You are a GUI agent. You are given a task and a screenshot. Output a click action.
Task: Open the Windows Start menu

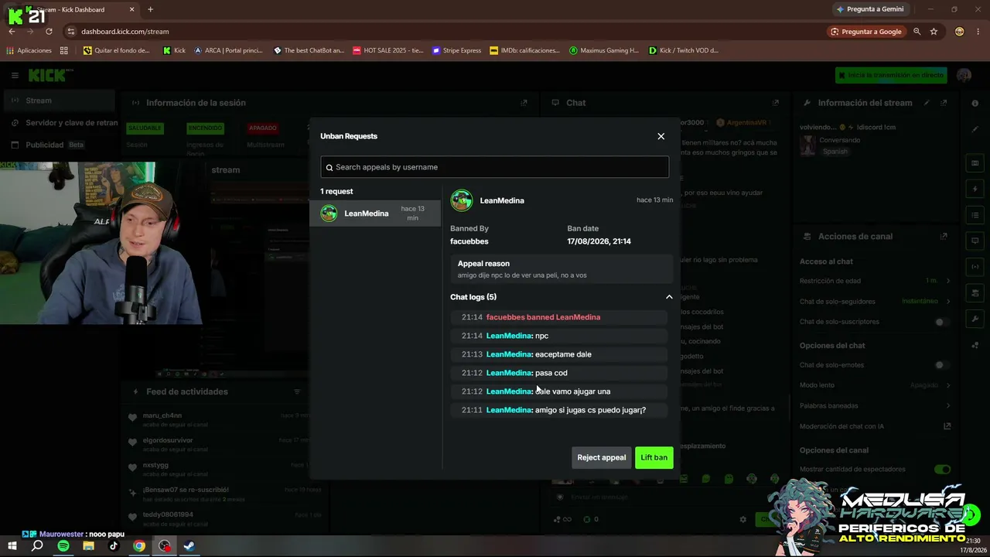(12, 545)
